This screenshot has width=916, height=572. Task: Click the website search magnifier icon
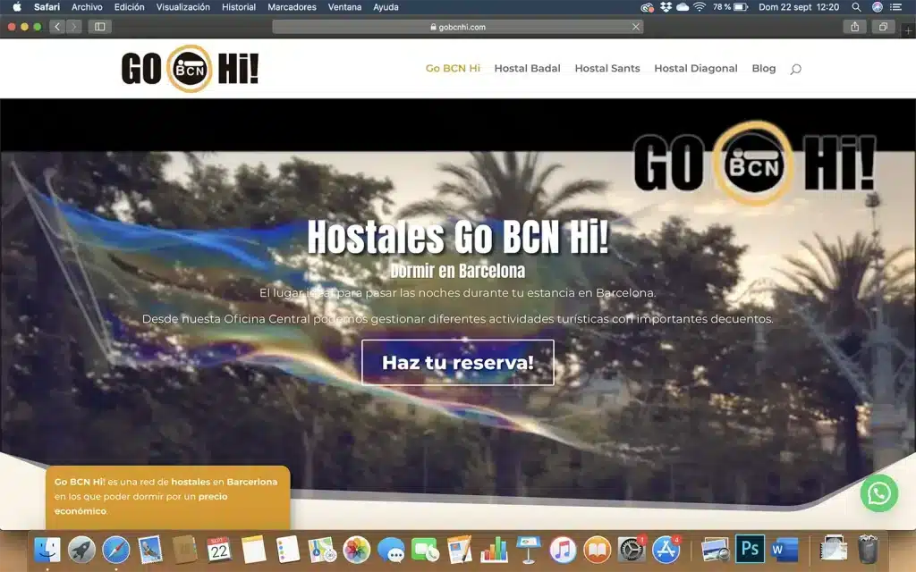click(x=795, y=68)
